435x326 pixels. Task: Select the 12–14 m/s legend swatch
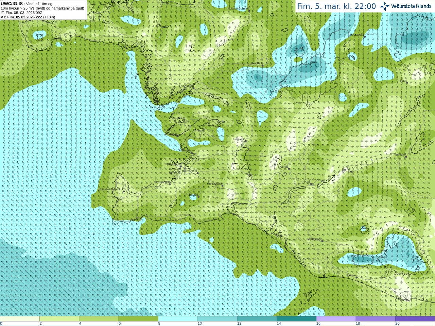click(257, 319)
